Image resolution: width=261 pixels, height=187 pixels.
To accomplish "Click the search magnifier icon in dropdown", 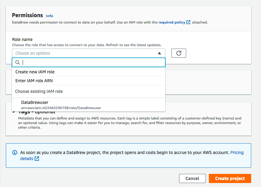I will click(17, 62).
